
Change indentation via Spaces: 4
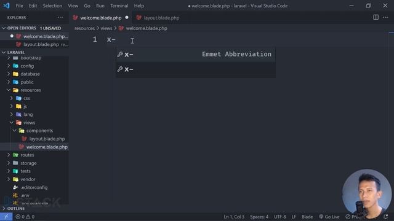259,217
